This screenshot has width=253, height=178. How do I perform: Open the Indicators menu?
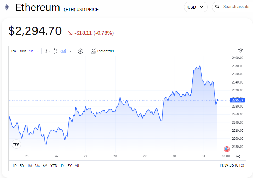pyautogui.click(x=102, y=51)
